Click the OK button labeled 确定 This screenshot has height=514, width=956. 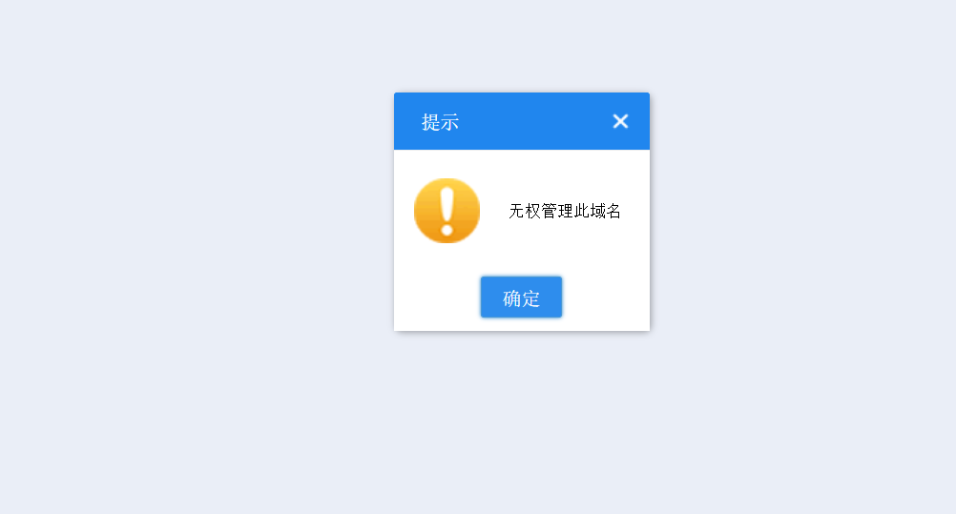click(521, 297)
